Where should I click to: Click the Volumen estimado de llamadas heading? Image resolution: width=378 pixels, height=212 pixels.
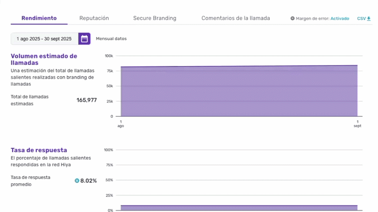(x=43, y=59)
